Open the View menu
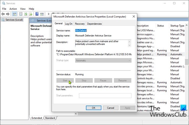This screenshot has height=125, width=189. [23, 9]
